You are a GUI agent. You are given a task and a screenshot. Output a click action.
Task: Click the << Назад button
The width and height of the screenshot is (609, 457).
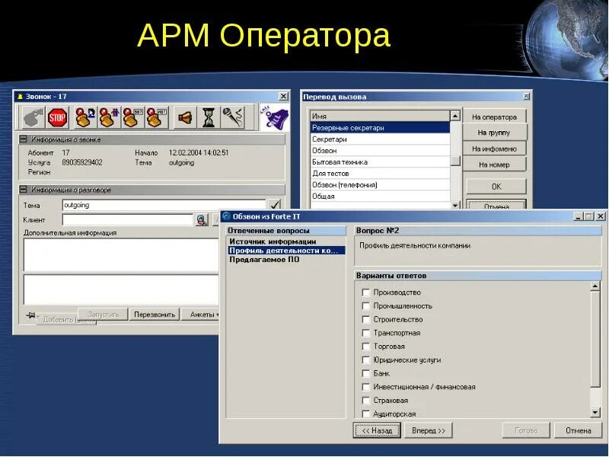click(x=377, y=430)
